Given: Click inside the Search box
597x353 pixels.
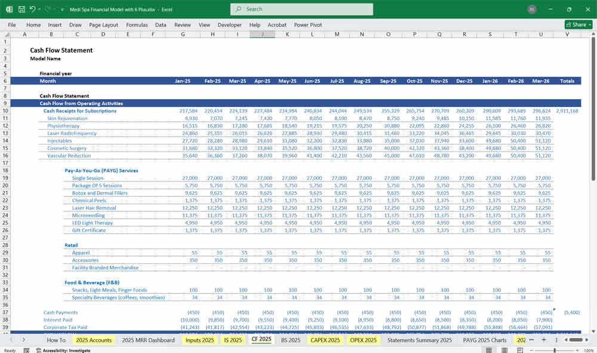Looking at the screenshot, I should coord(301,9).
